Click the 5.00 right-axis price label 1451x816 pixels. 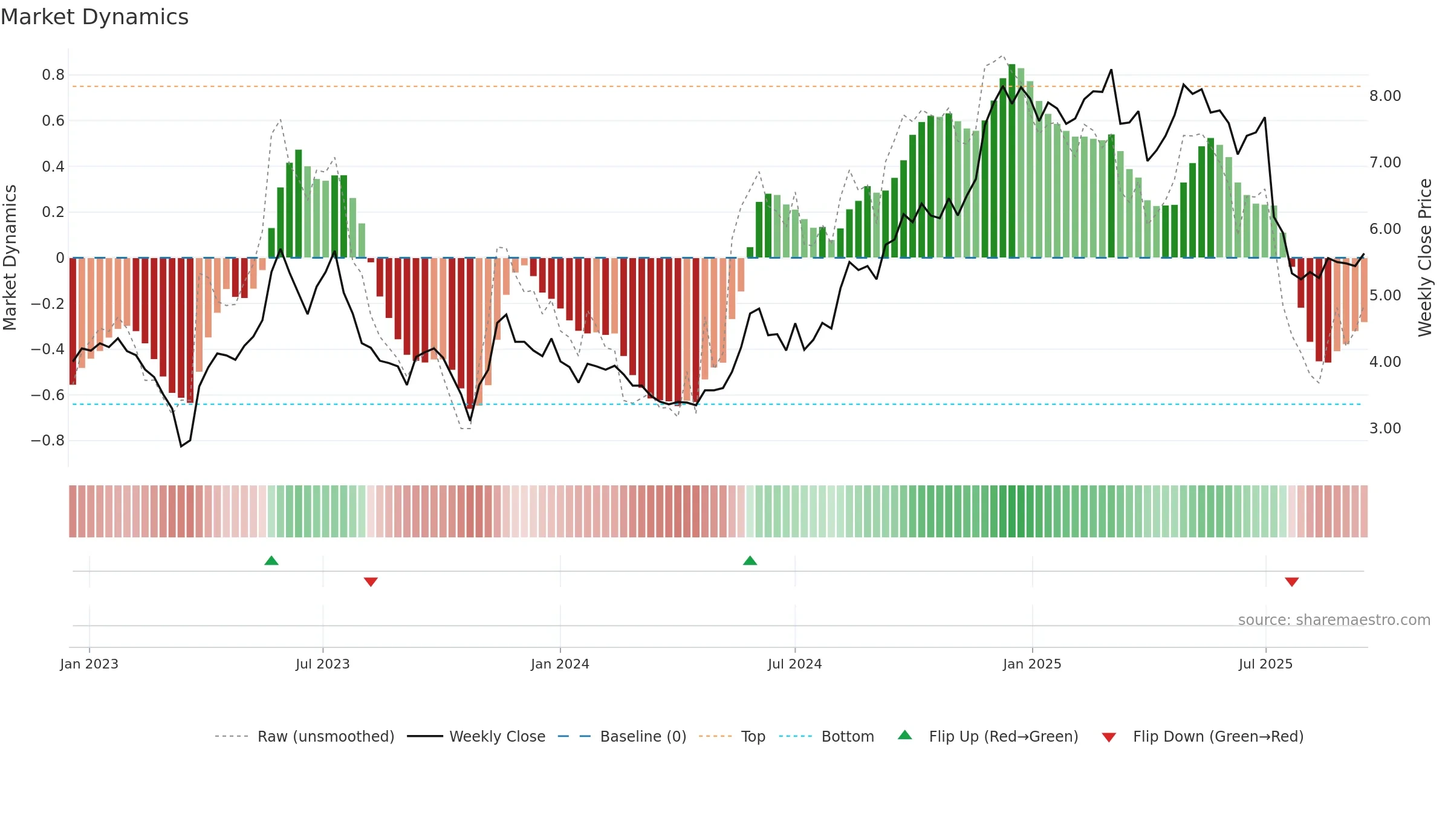point(1385,296)
